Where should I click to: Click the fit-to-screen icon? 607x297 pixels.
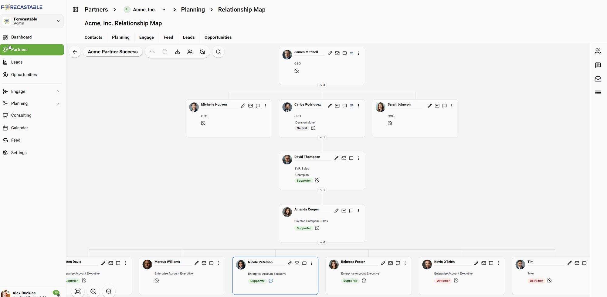[x=78, y=291]
